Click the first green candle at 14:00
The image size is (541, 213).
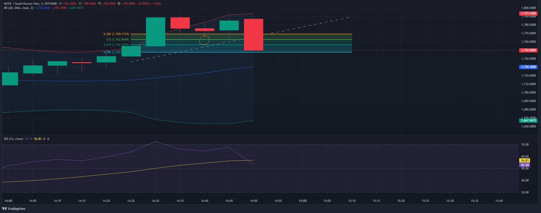(10, 79)
